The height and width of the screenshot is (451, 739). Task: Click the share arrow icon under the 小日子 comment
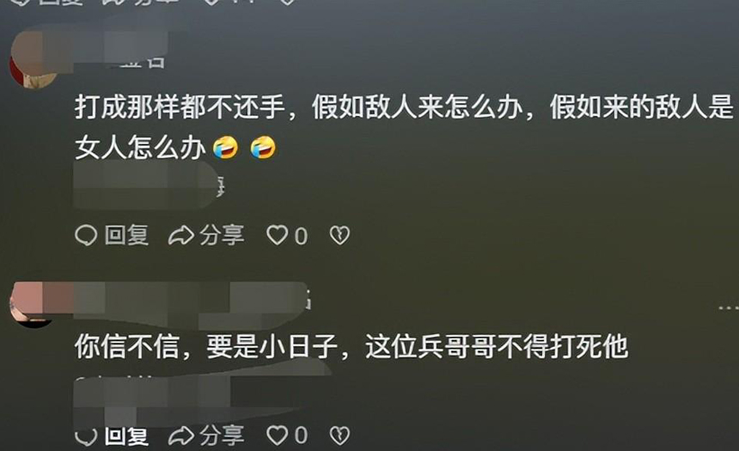click(181, 436)
